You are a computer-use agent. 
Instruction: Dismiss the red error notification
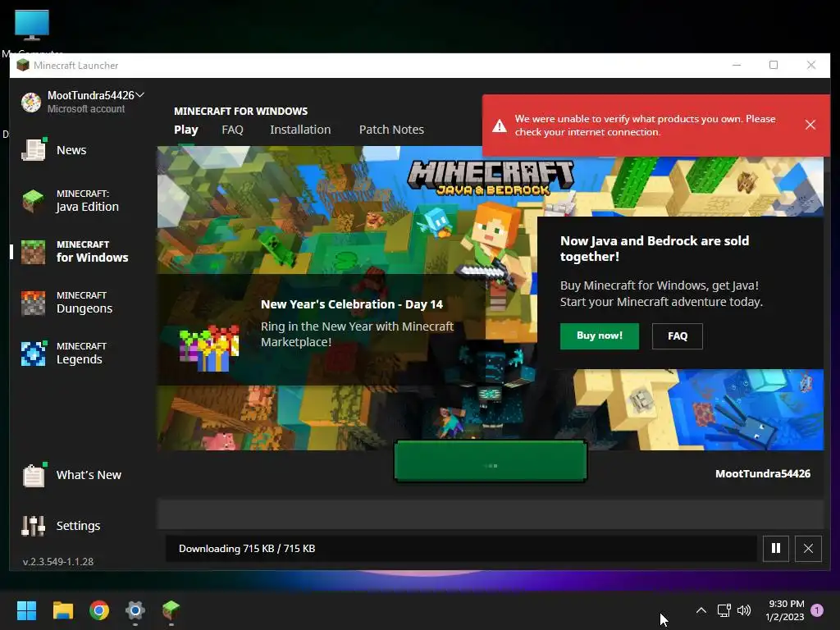coord(810,125)
